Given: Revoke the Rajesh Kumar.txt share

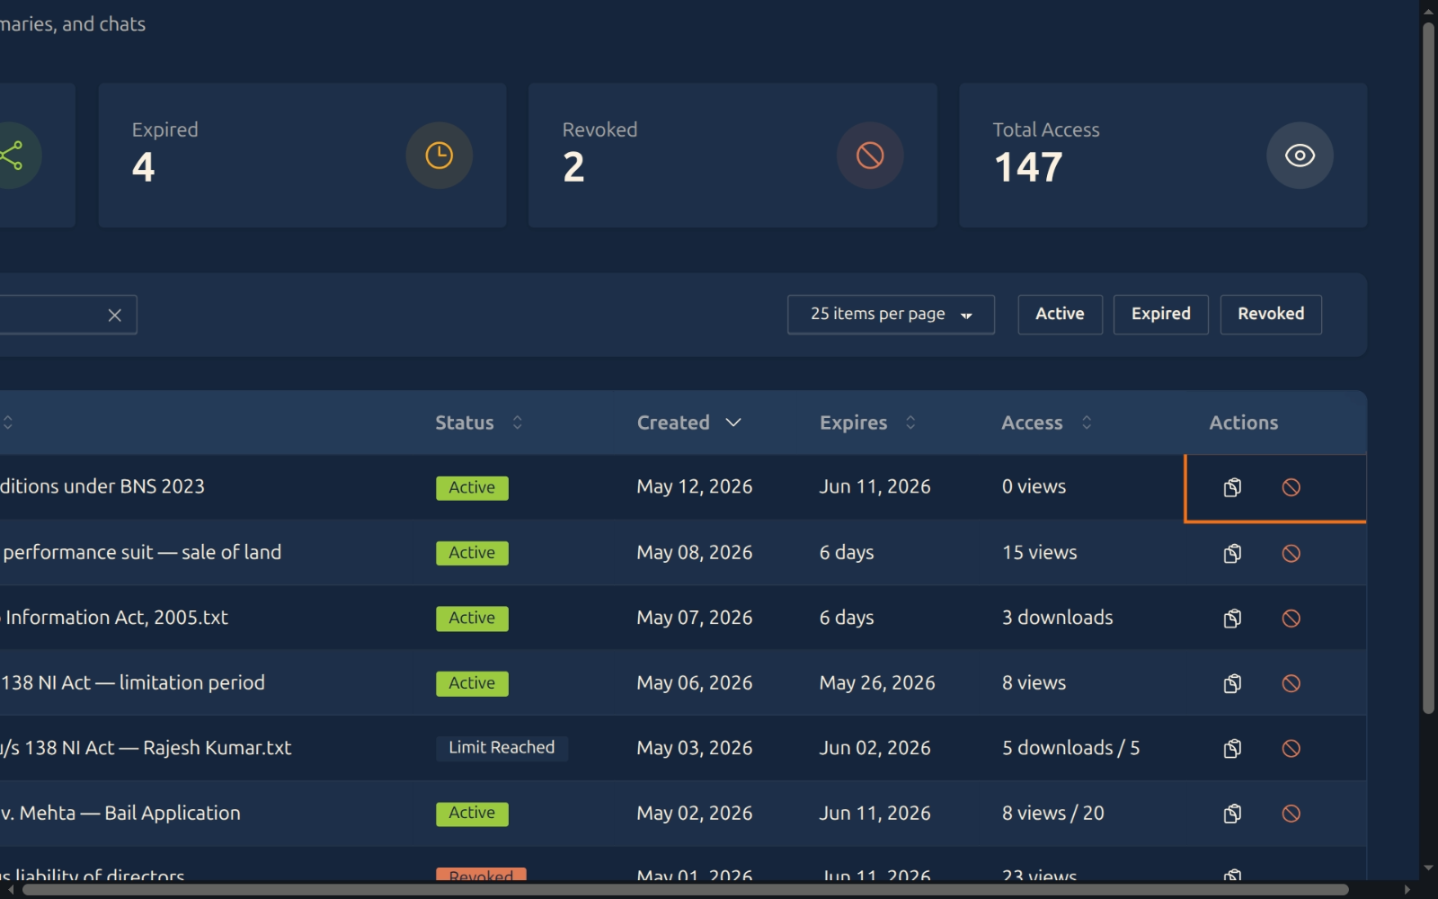Looking at the screenshot, I should click(x=1291, y=748).
